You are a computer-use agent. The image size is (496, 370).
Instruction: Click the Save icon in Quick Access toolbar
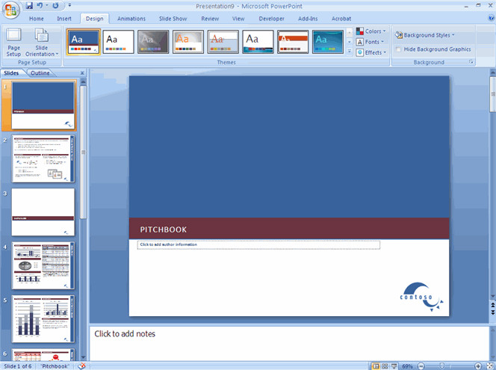coord(29,5)
